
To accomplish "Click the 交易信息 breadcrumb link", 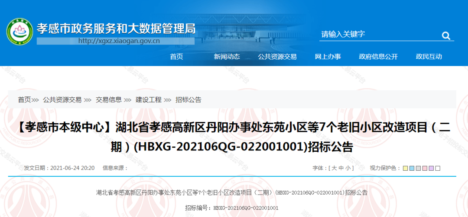I will coord(108,99).
